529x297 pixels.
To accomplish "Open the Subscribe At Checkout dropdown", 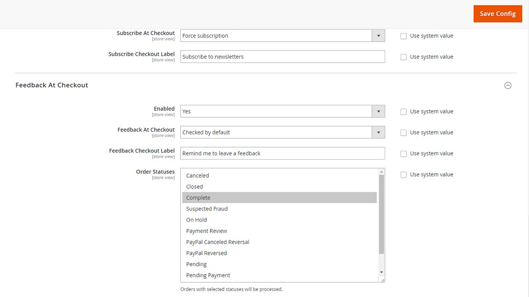I will point(282,36).
